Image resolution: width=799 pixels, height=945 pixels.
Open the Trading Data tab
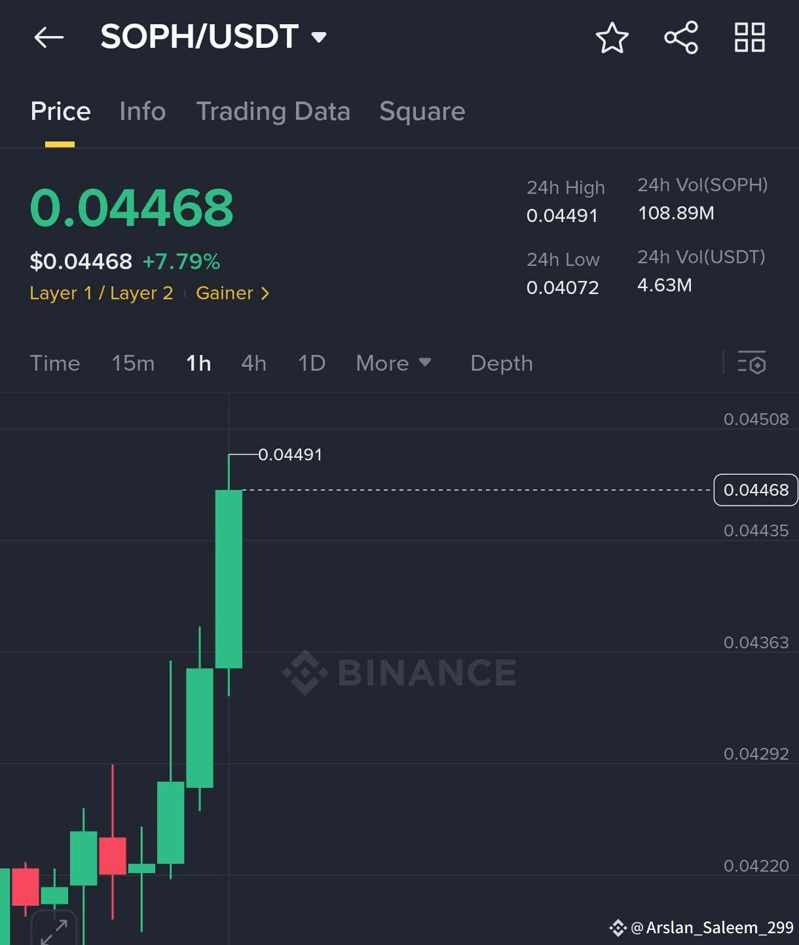[x=273, y=111]
